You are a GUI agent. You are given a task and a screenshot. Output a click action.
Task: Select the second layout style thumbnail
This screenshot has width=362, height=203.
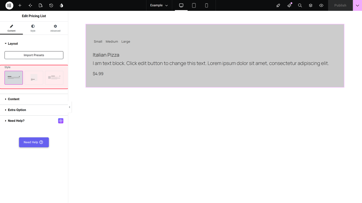tap(34, 78)
